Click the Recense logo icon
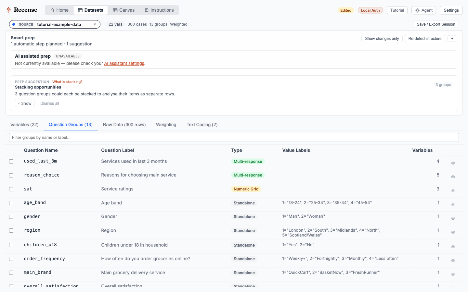 [9, 10]
